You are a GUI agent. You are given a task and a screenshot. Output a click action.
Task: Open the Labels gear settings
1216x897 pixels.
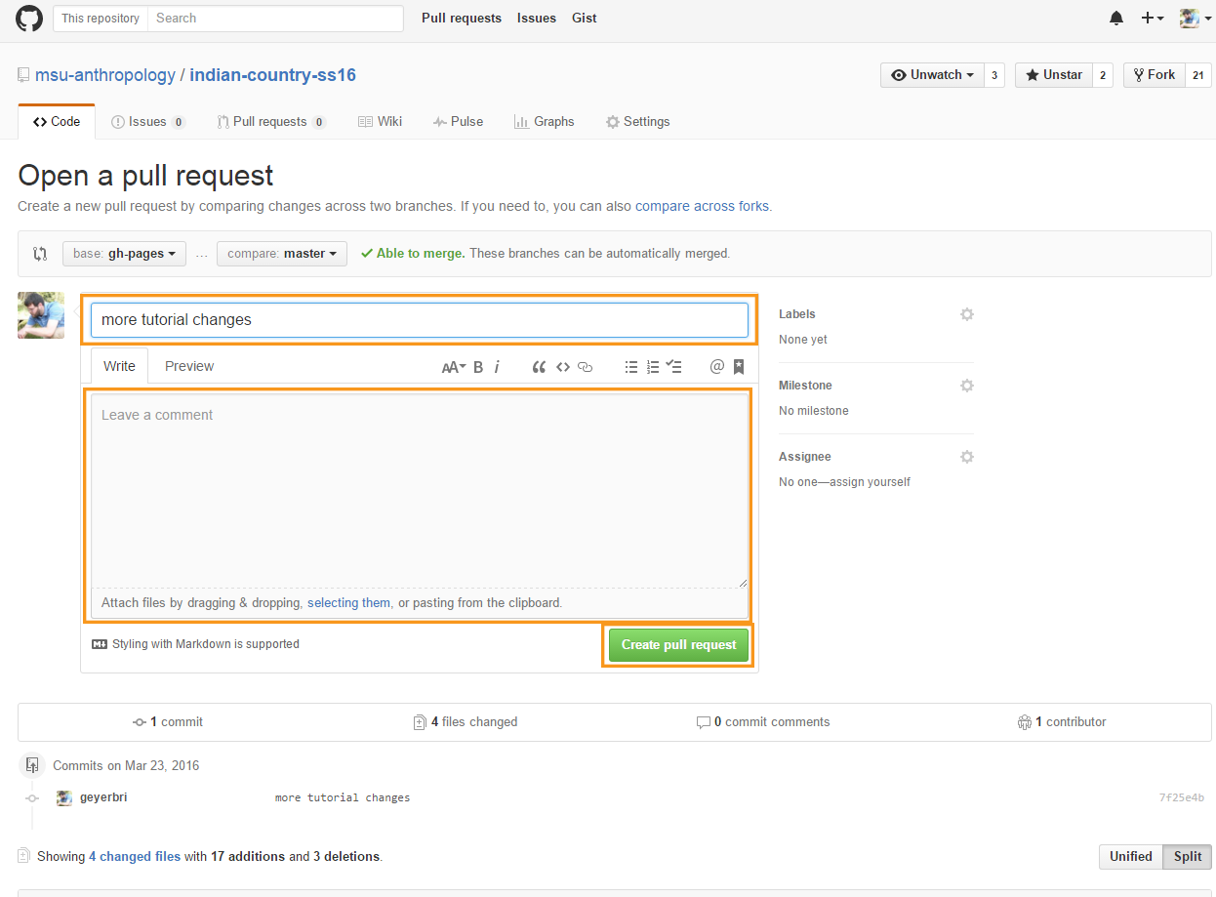[x=966, y=314]
